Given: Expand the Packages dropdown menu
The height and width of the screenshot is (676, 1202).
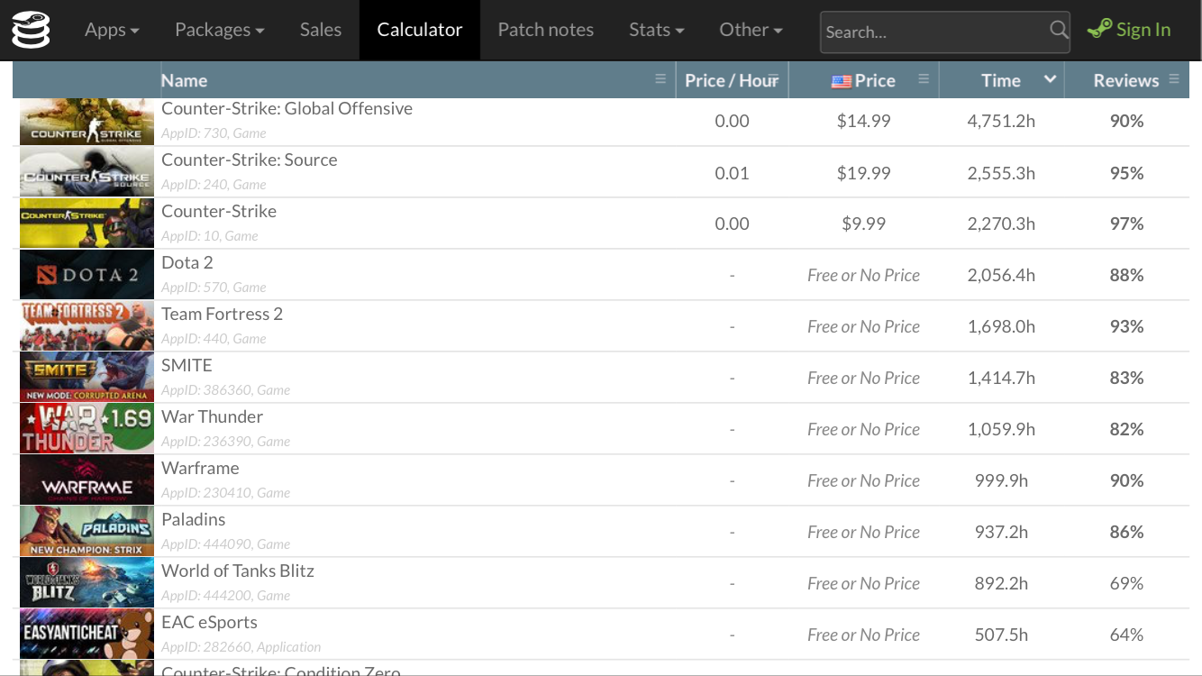Looking at the screenshot, I should coord(219,30).
